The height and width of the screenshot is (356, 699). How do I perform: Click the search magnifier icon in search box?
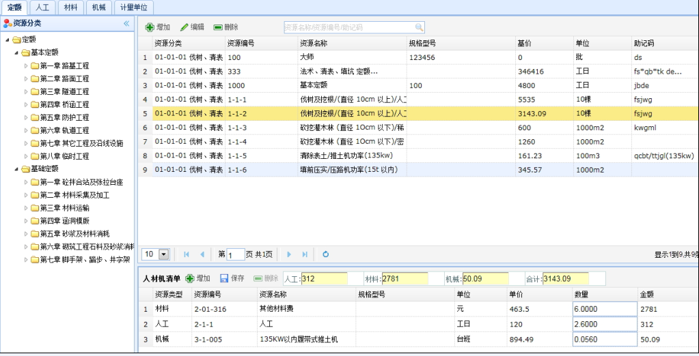419,27
